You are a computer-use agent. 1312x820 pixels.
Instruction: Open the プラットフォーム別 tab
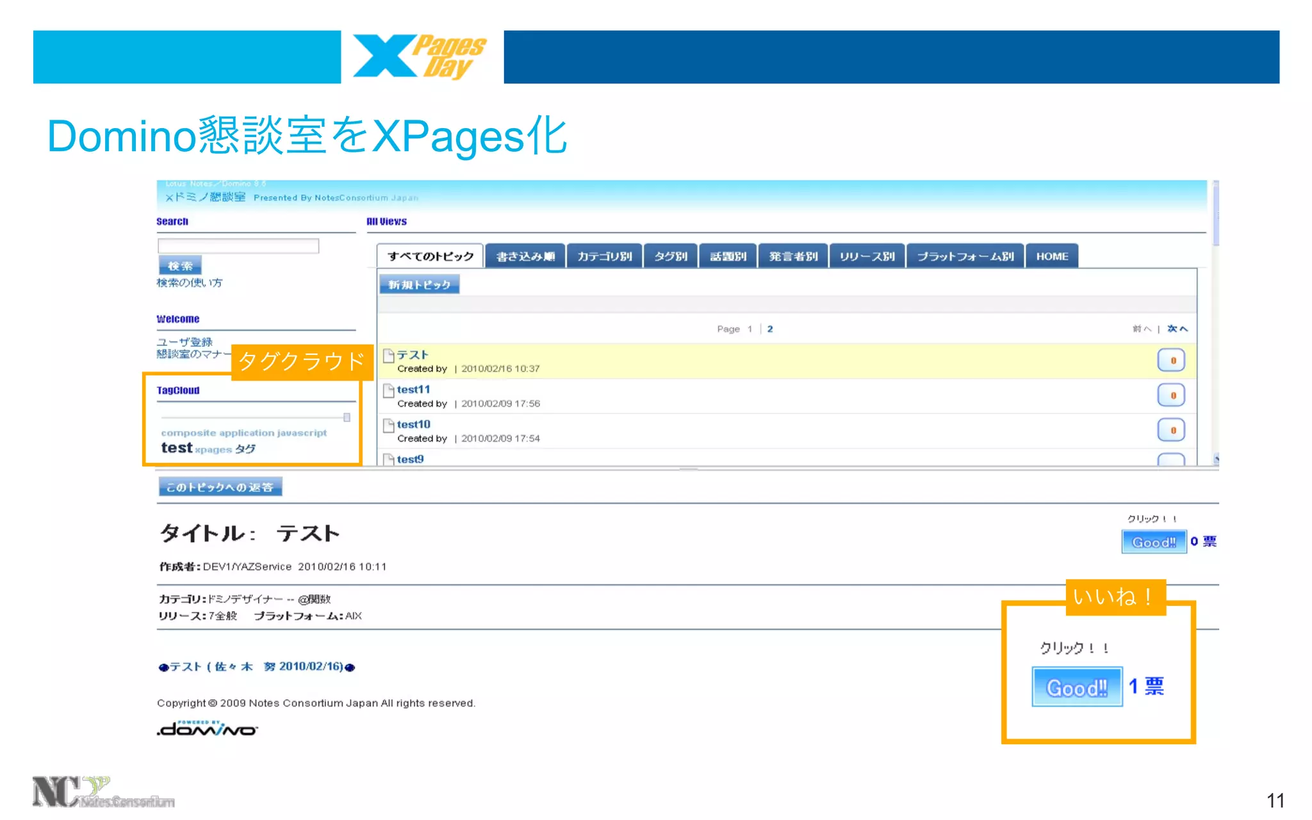click(x=965, y=256)
